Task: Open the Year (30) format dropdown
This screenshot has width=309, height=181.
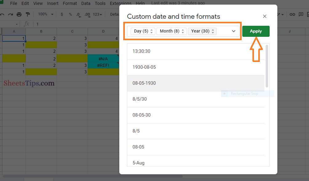Action: point(202,31)
